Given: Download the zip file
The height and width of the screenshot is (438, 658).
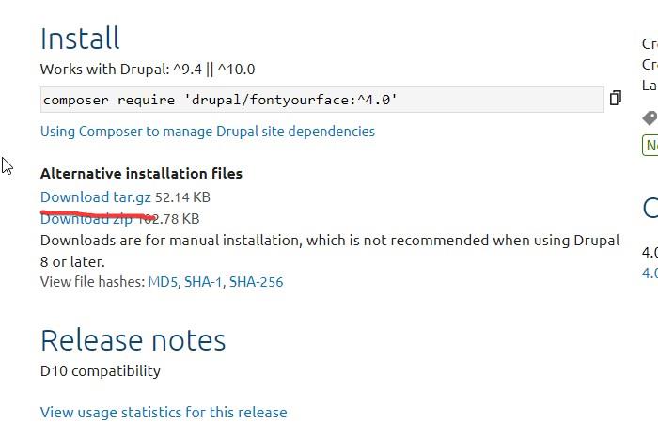Looking at the screenshot, I should pos(86,219).
